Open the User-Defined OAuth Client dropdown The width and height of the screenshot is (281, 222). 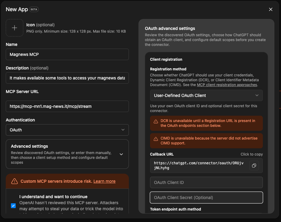(x=206, y=95)
